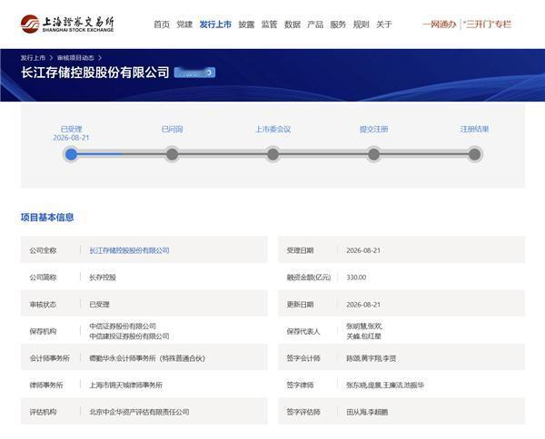Image resolution: width=545 pixels, height=439 pixels.
Task: Select the 注册结果 stage label
Action: pos(474,129)
